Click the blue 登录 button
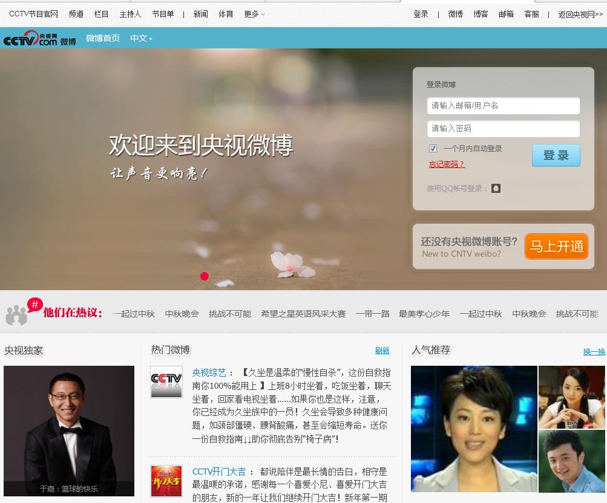The width and height of the screenshot is (607, 503). [x=556, y=155]
